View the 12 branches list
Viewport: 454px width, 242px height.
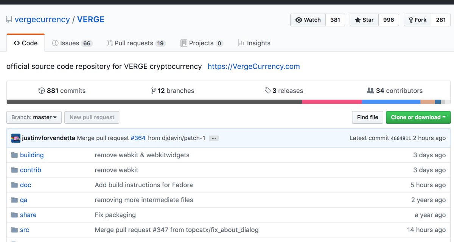(173, 91)
